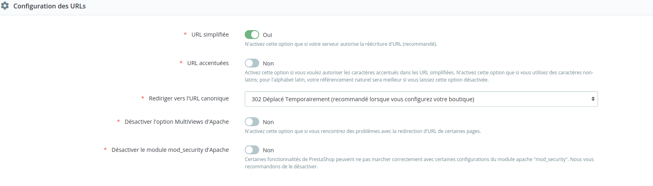Click the arrow on the 302 redirect select box
The width and height of the screenshot is (653, 186).
[593, 99]
